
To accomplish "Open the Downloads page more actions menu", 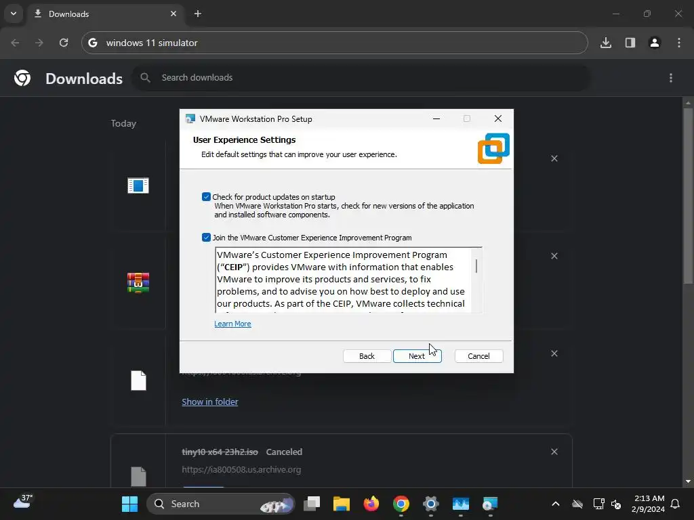I will (671, 78).
